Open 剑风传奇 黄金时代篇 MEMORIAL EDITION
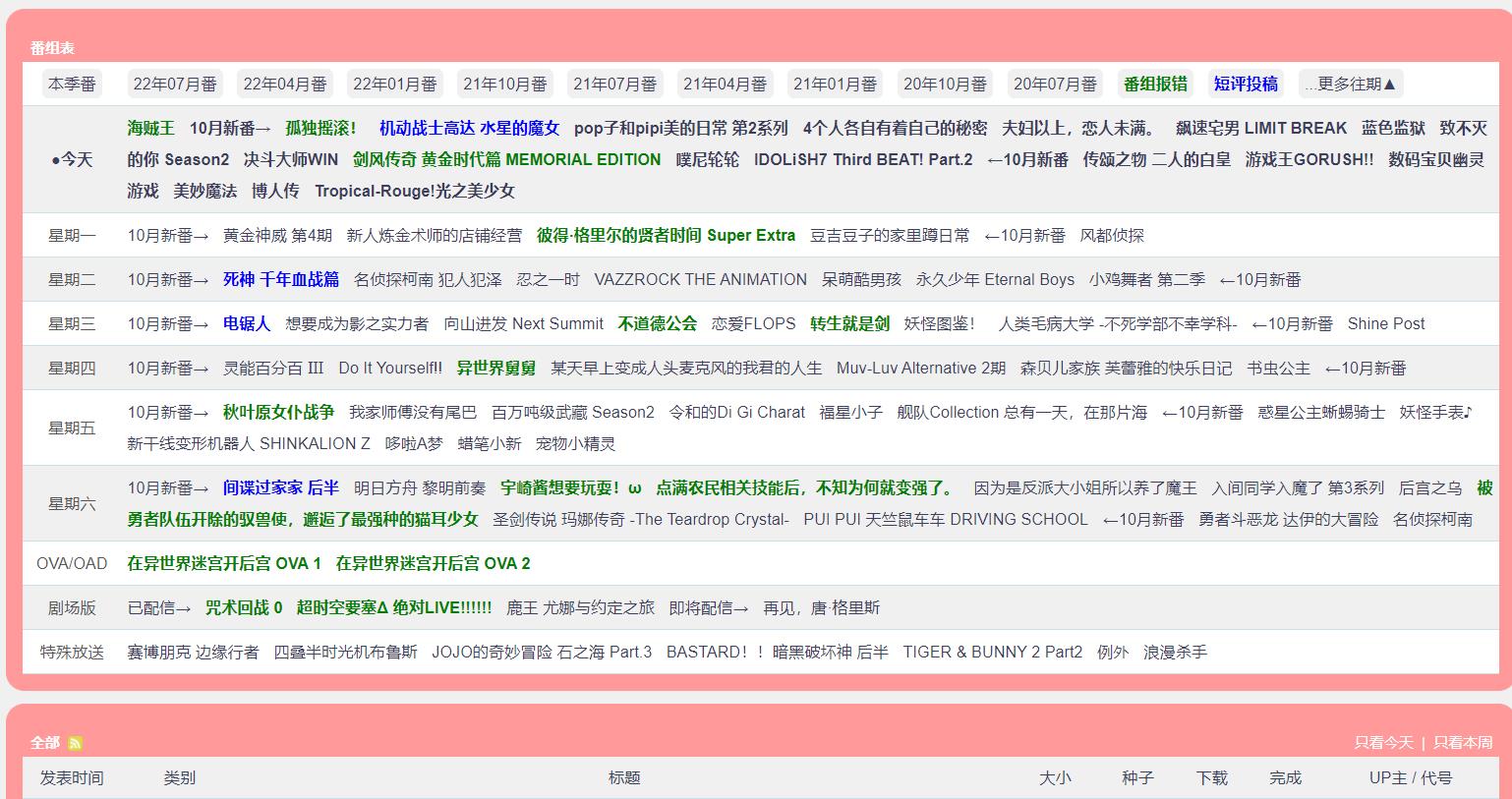This screenshot has height=799, width=1512. click(507, 159)
